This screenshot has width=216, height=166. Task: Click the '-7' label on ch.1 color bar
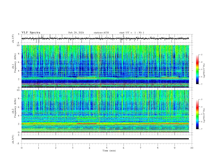201,84
